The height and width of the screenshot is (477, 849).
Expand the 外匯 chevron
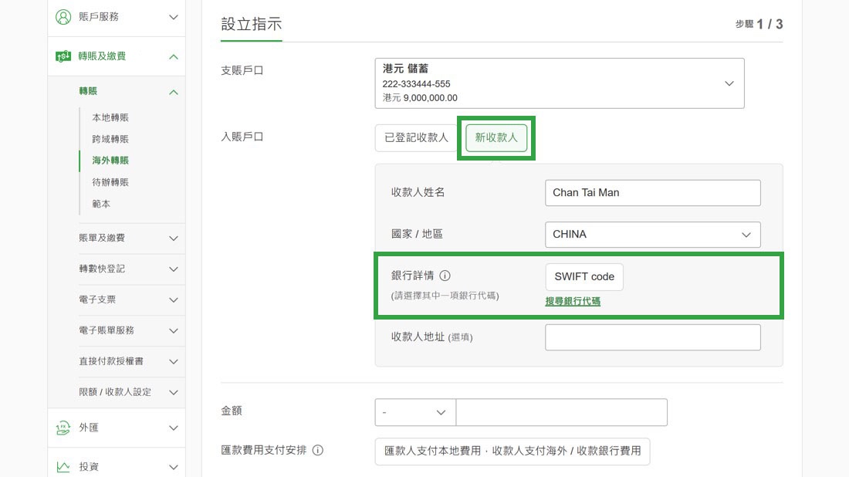click(173, 428)
